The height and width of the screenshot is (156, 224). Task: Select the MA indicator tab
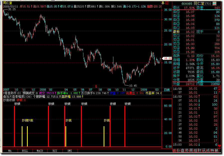tap(10, 151)
